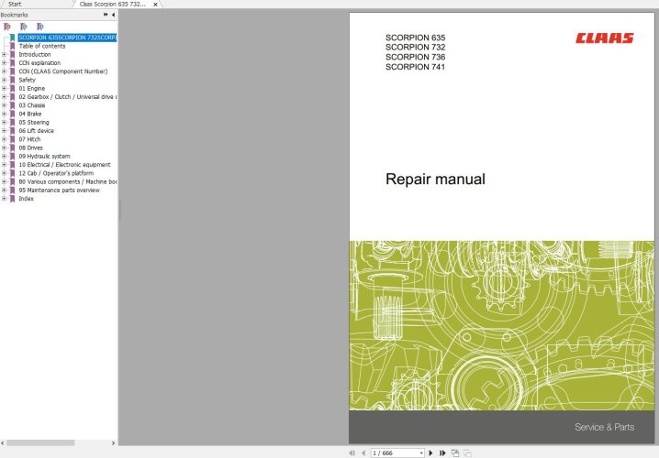Open the page number dropdown arrow
This screenshot has height=458, width=659.
pos(421,453)
